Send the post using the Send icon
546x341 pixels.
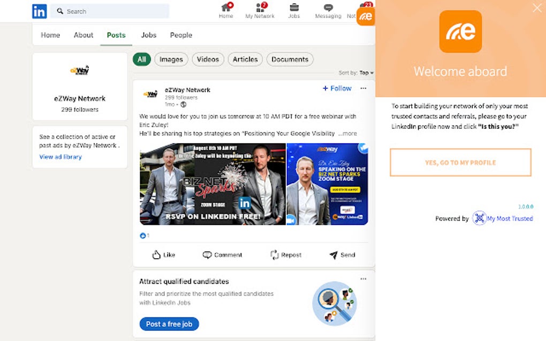[x=342, y=255]
